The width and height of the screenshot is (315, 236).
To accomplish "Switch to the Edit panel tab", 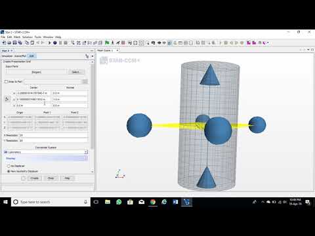I will pos(31,56).
